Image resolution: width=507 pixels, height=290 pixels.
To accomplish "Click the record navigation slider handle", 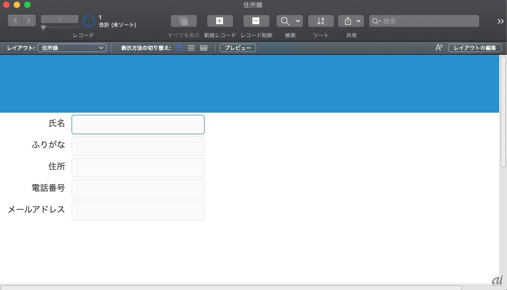I will pos(43,27).
